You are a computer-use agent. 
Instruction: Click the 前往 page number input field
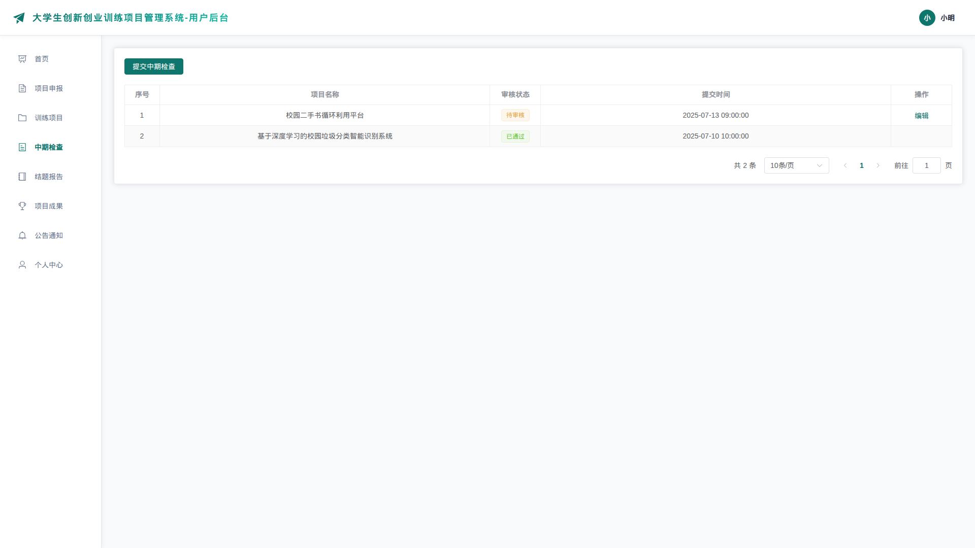click(926, 165)
